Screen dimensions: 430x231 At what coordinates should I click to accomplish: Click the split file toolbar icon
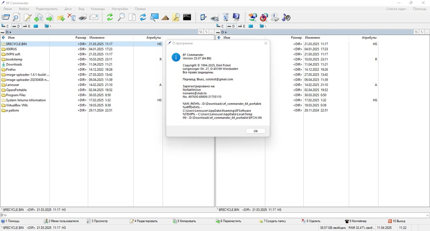132,17
